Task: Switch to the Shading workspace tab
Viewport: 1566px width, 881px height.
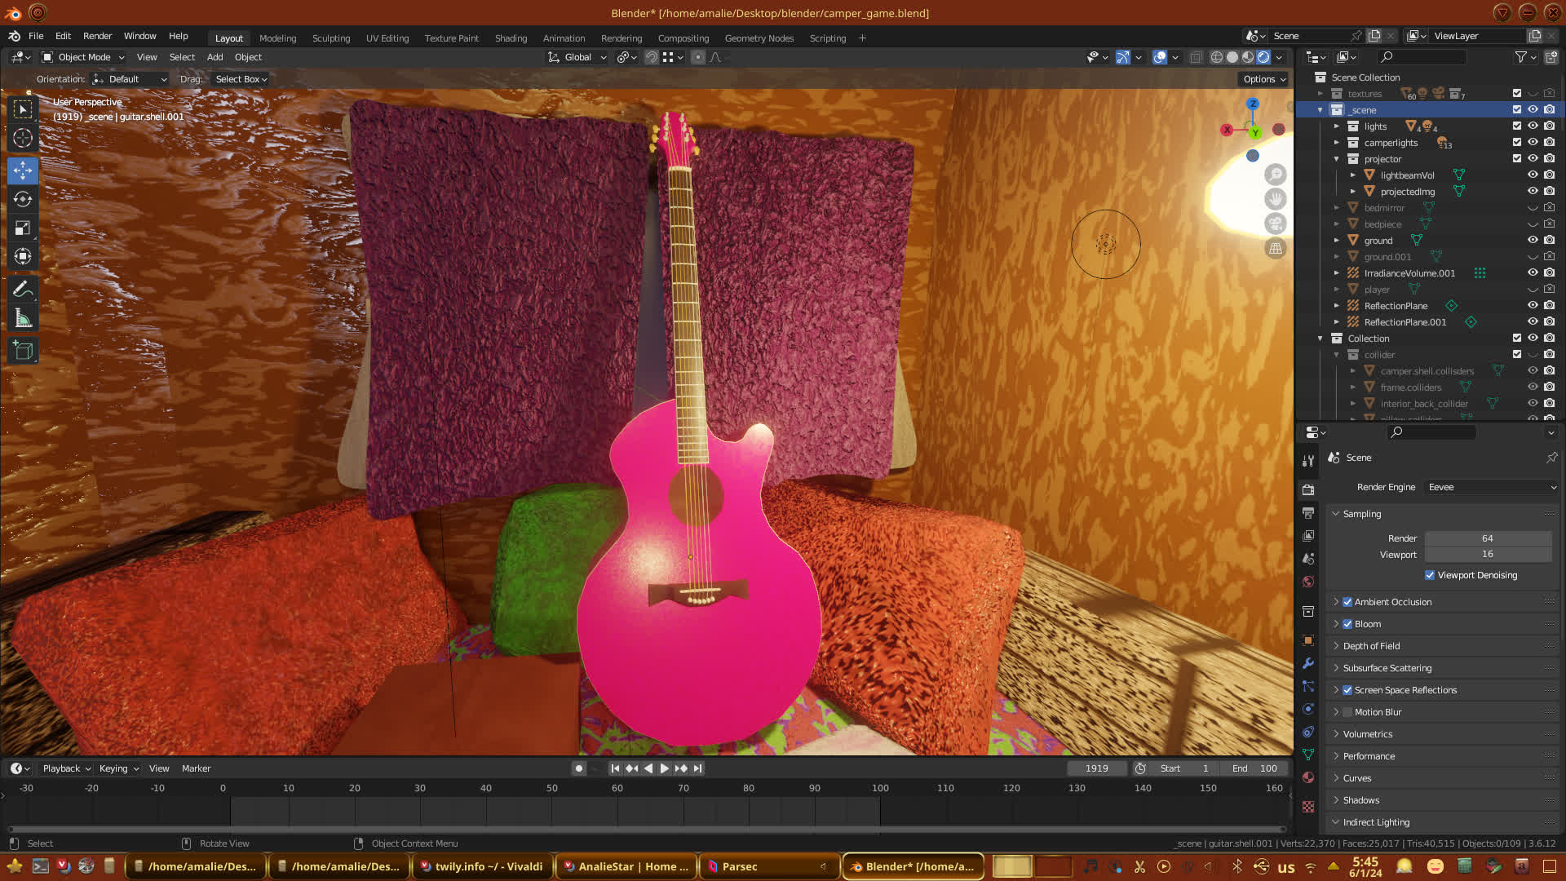Action: [511, 38]
